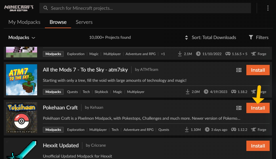The height and width of the screenshot is (159, 276).
Task: Open the Servers tab
Action: pyautogui.click(x=84, y=22)
